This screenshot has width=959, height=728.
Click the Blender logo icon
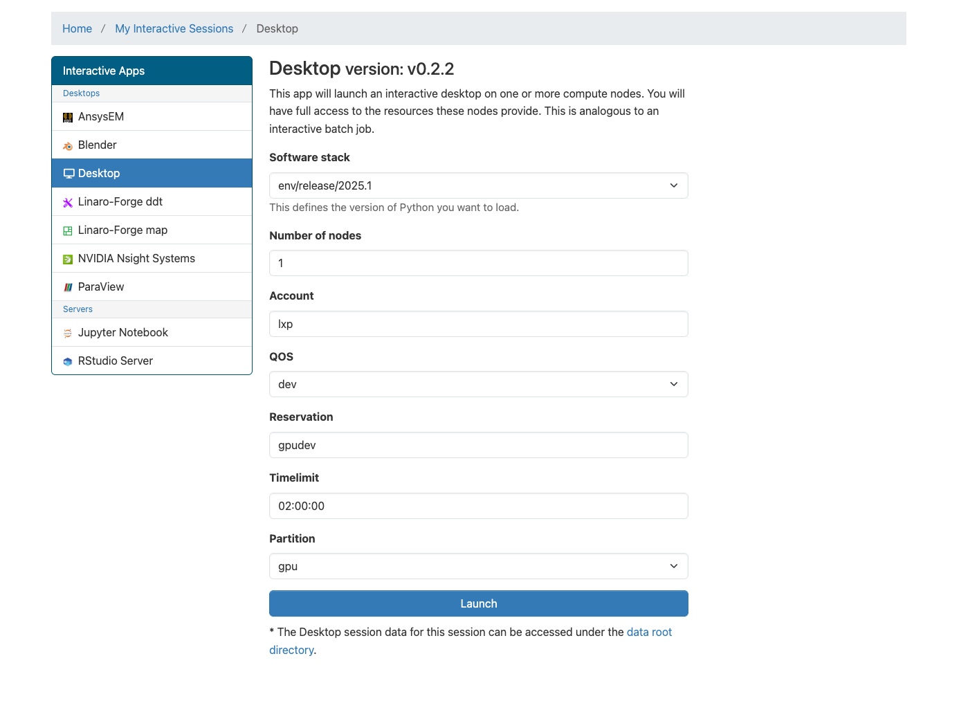pyautogui.click(x=68, y=146)
